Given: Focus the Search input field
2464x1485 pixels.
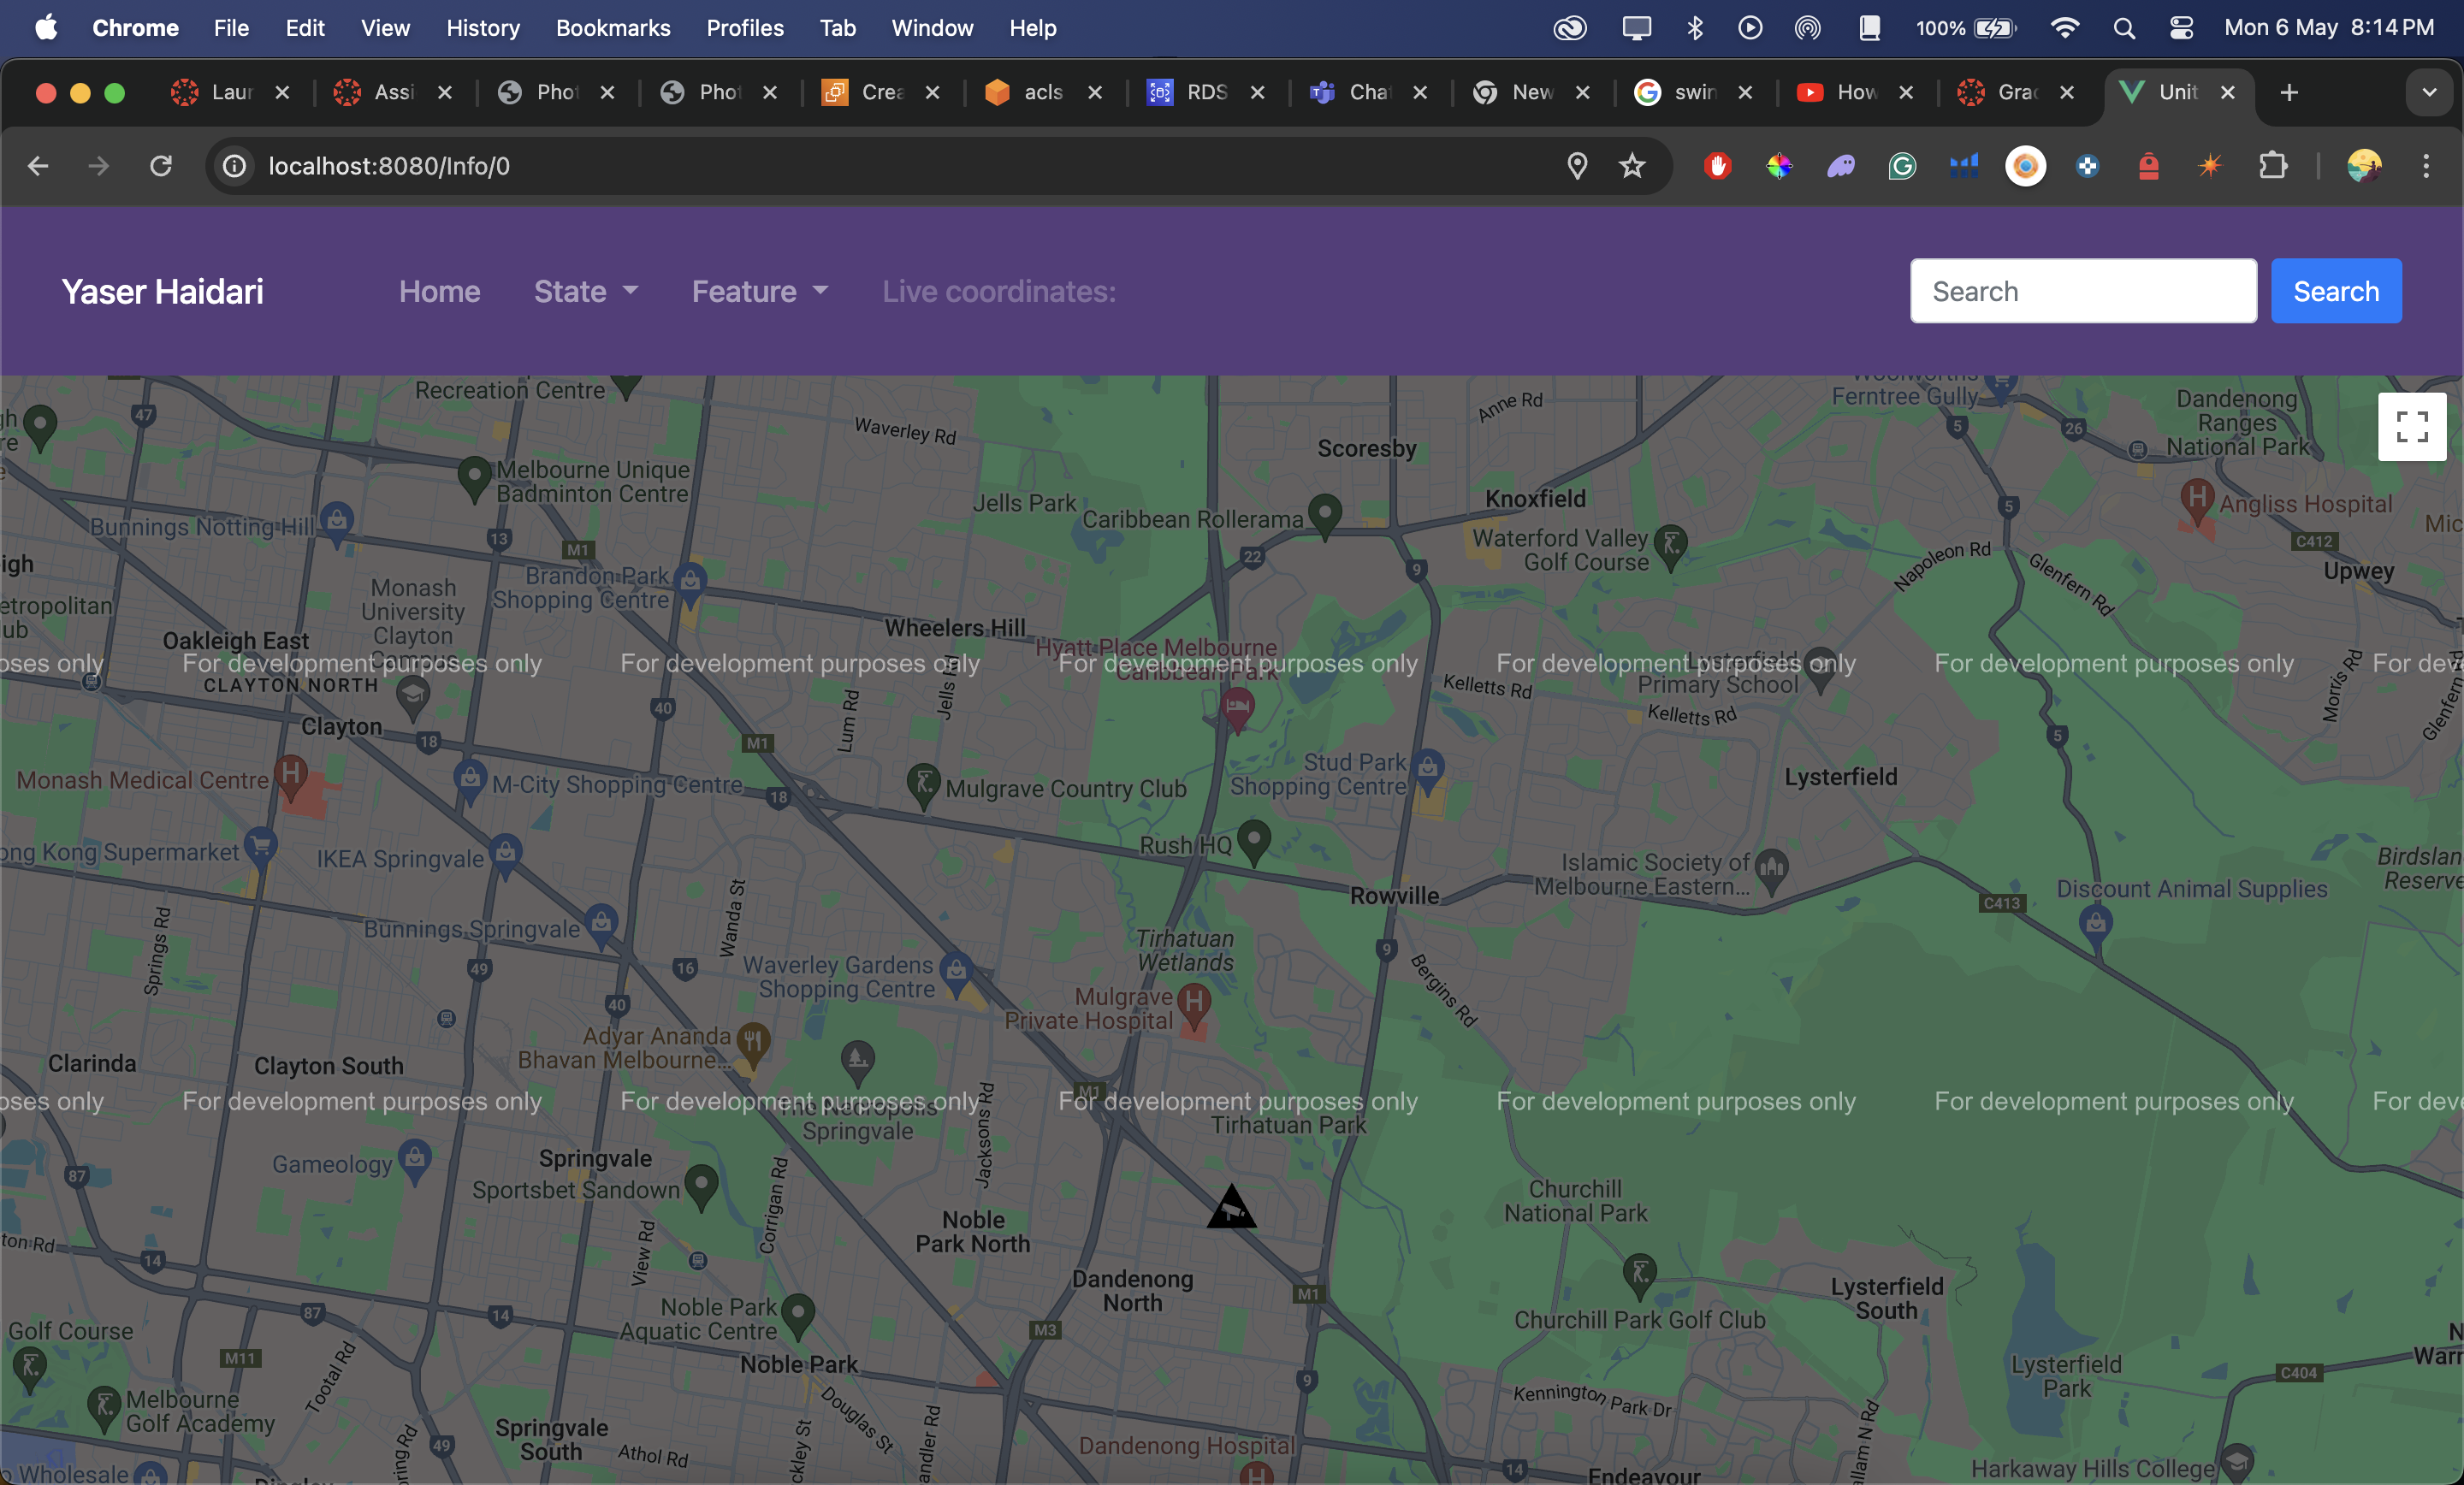Looking at the screenshot, I should (2083, 291).
